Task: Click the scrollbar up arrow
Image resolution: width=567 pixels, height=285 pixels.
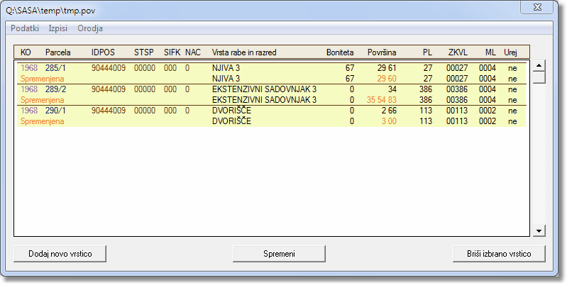Action: (539, 65)
